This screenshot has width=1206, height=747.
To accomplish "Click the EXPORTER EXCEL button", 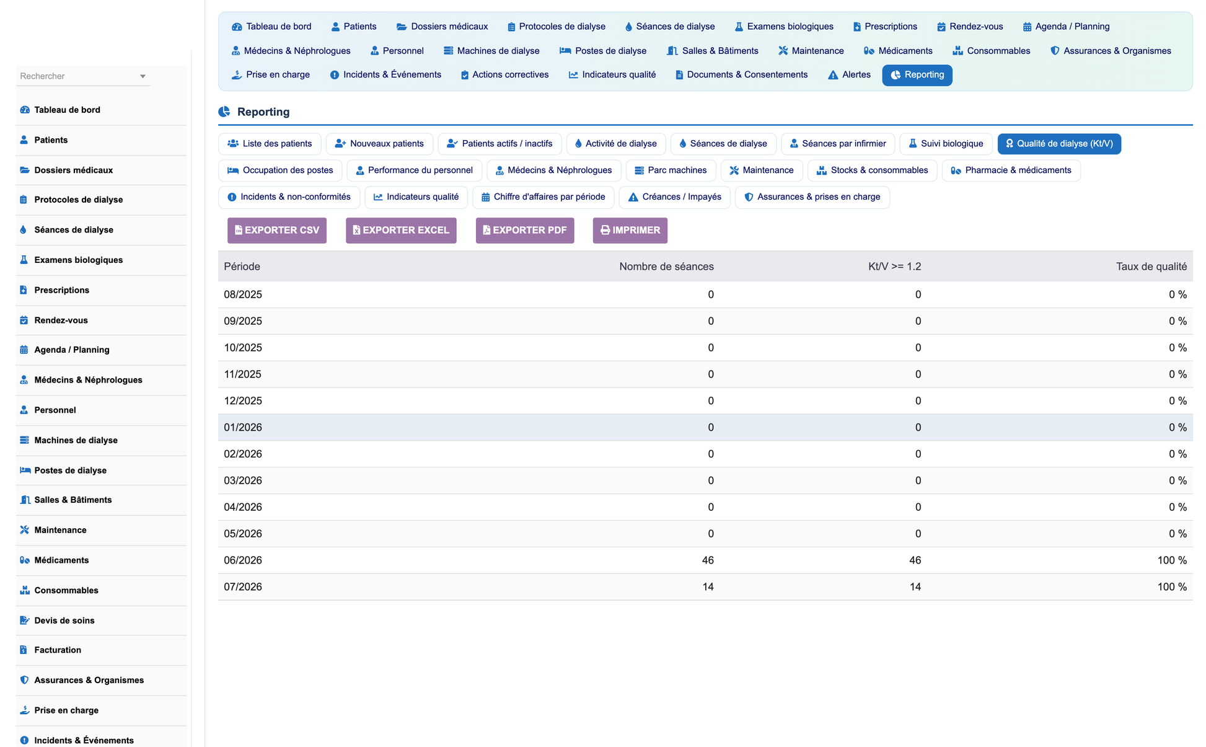I will [401, 231].
